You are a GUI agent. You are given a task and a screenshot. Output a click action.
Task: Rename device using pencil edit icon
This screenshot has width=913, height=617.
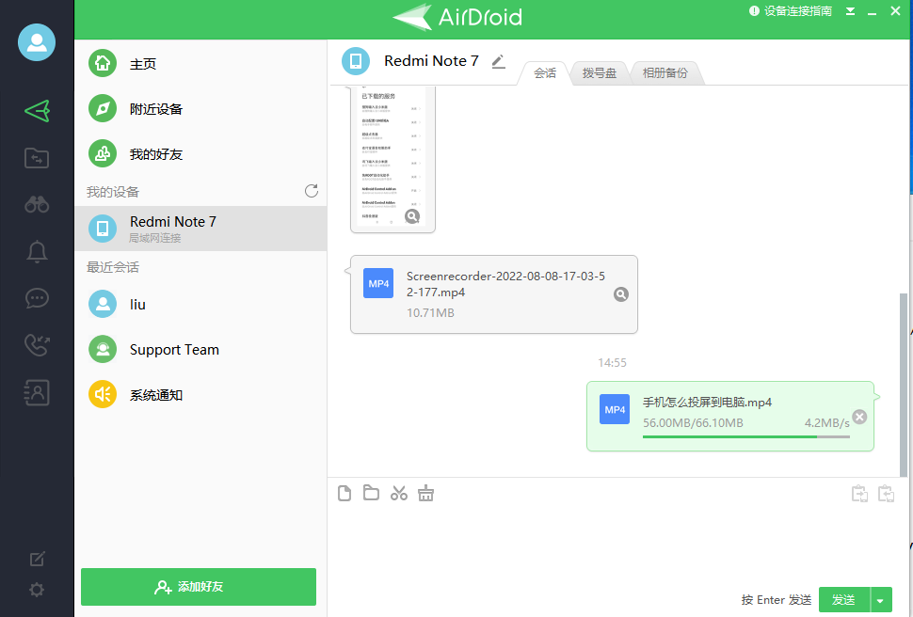(499, 61)
